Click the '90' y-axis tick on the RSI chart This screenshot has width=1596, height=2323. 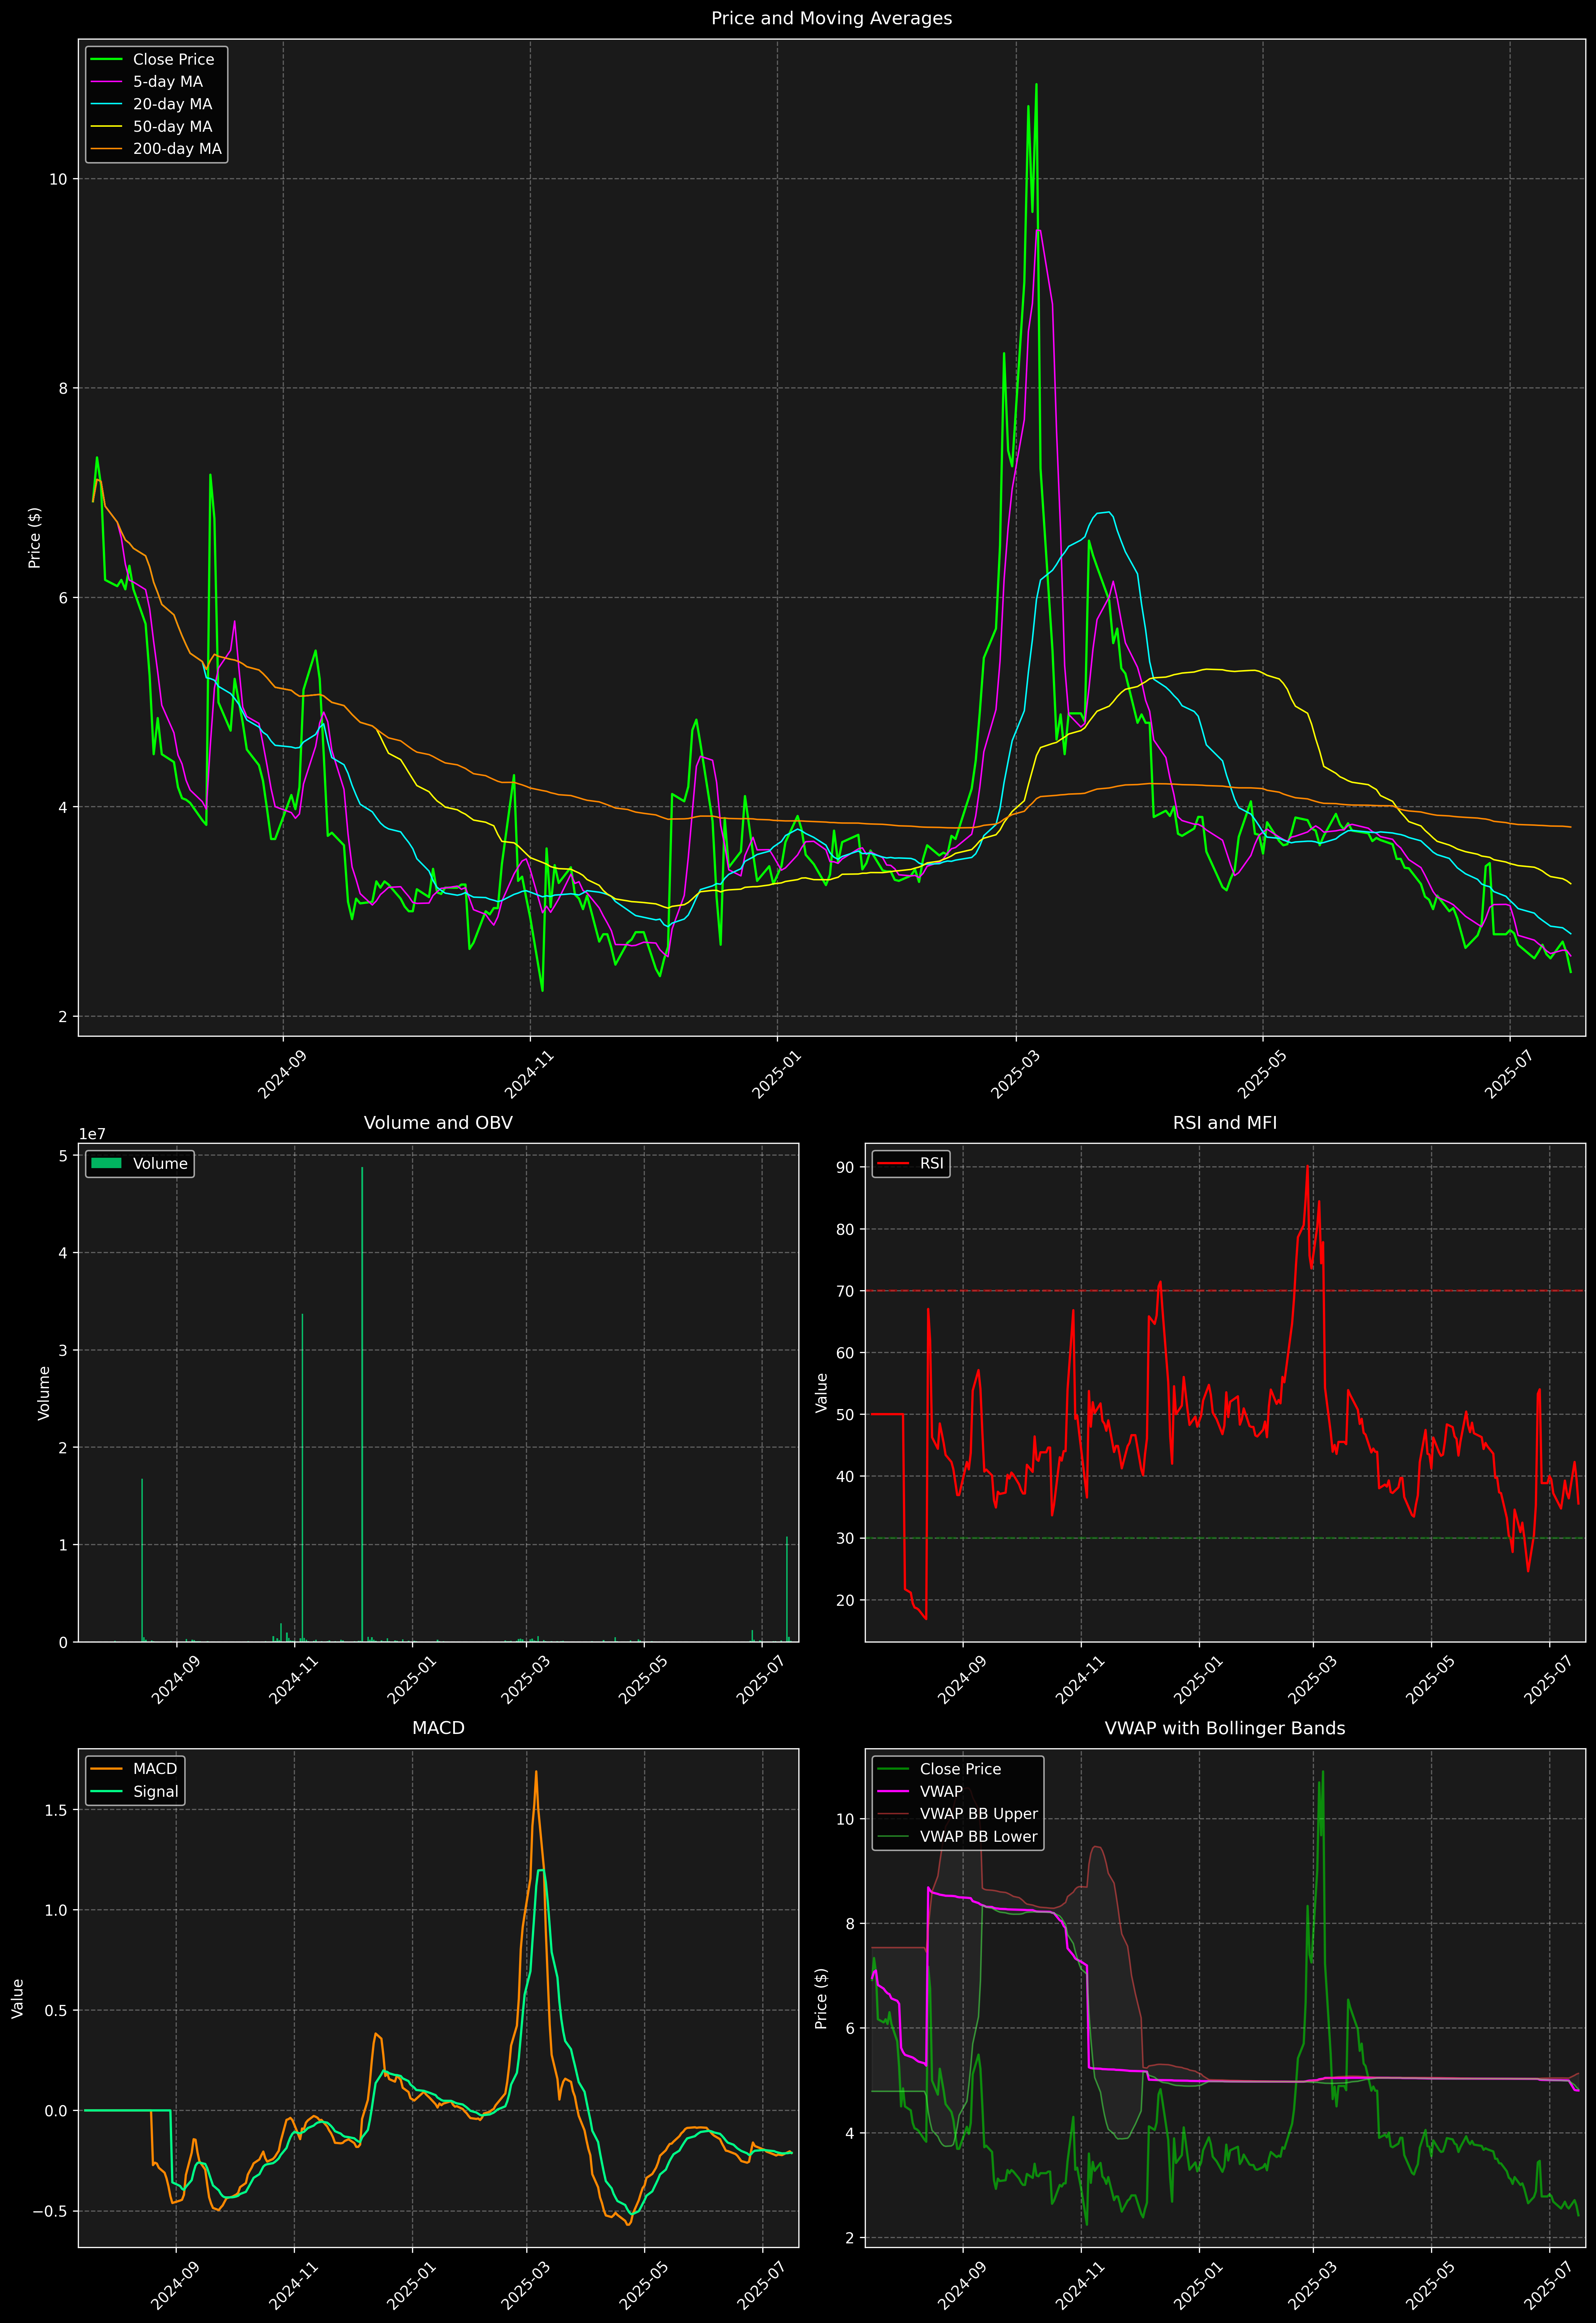845,1167
